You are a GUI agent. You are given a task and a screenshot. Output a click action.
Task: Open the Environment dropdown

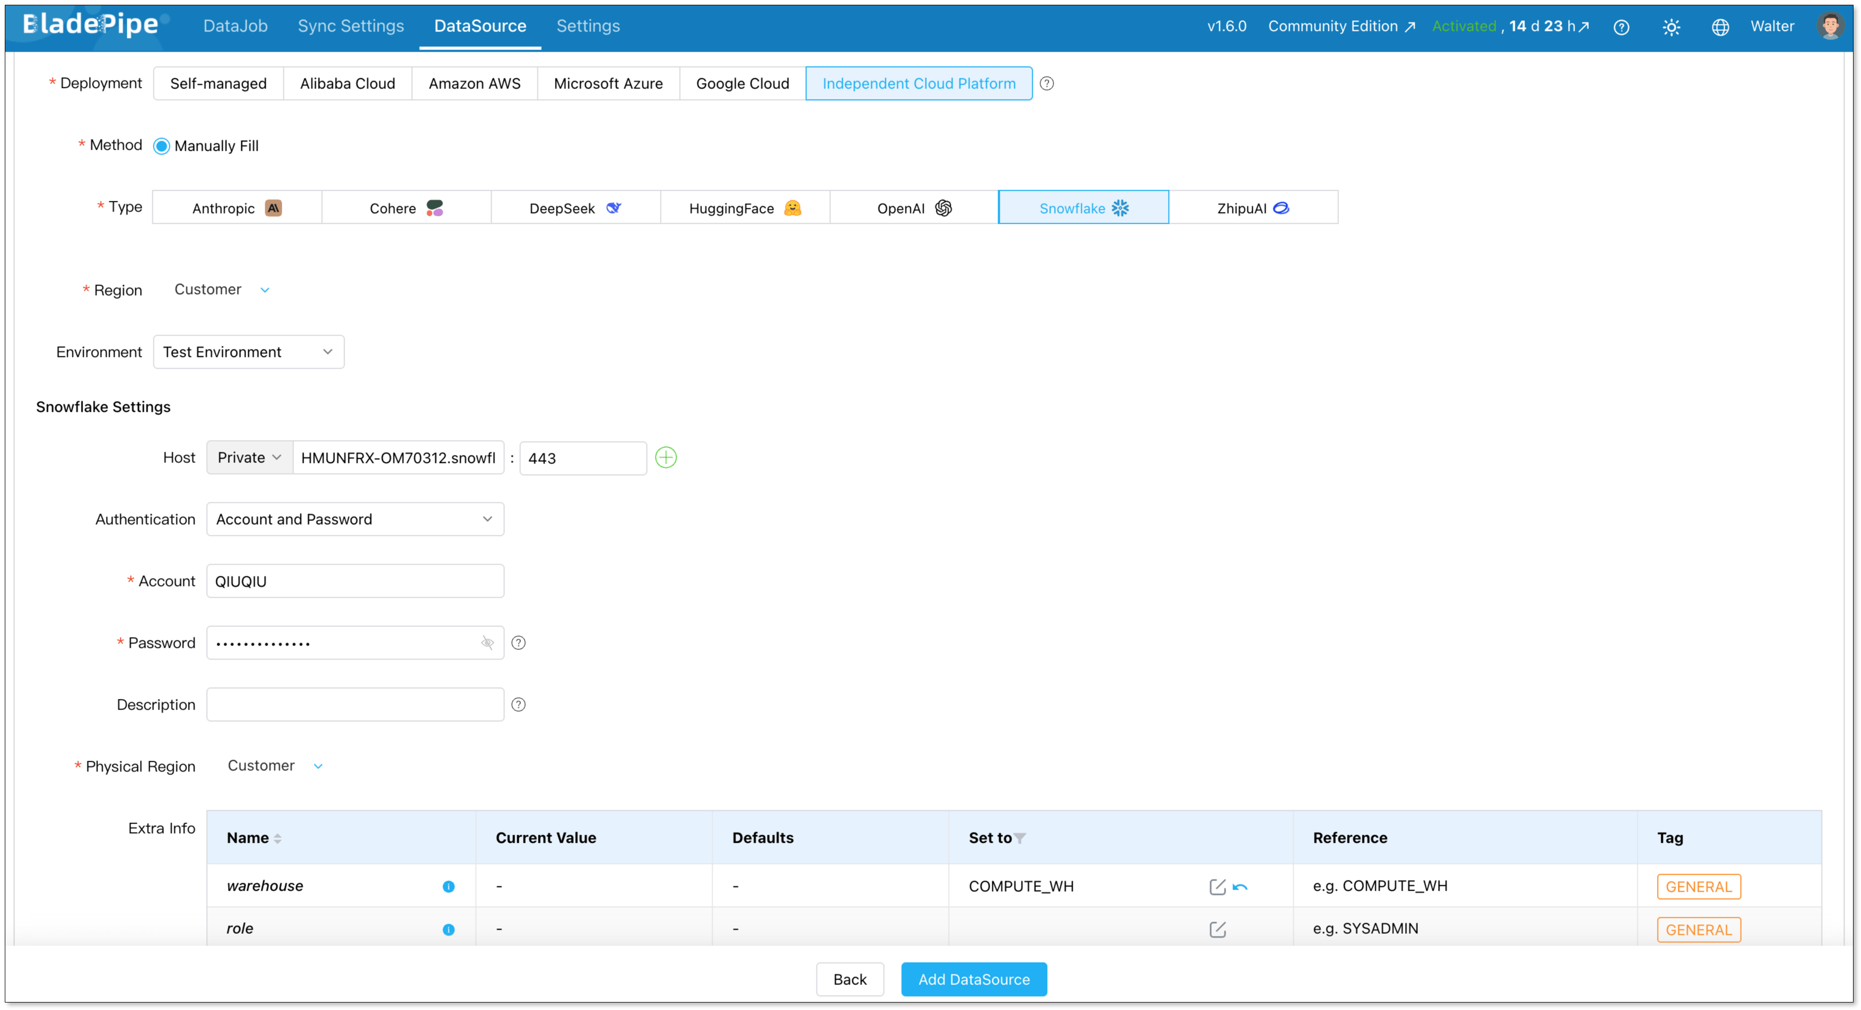[249, 352]
